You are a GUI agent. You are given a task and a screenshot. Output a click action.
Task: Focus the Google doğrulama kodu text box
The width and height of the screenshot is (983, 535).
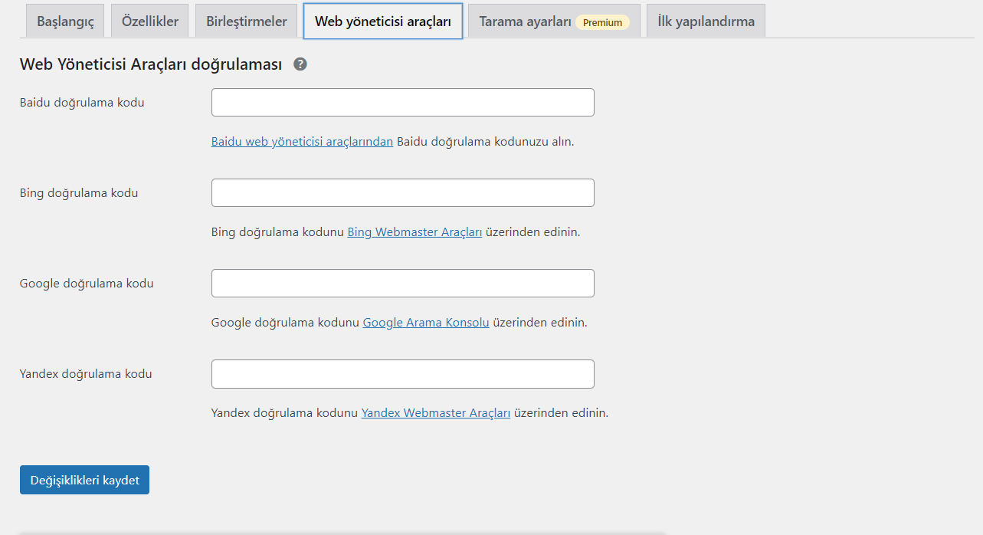402,284
